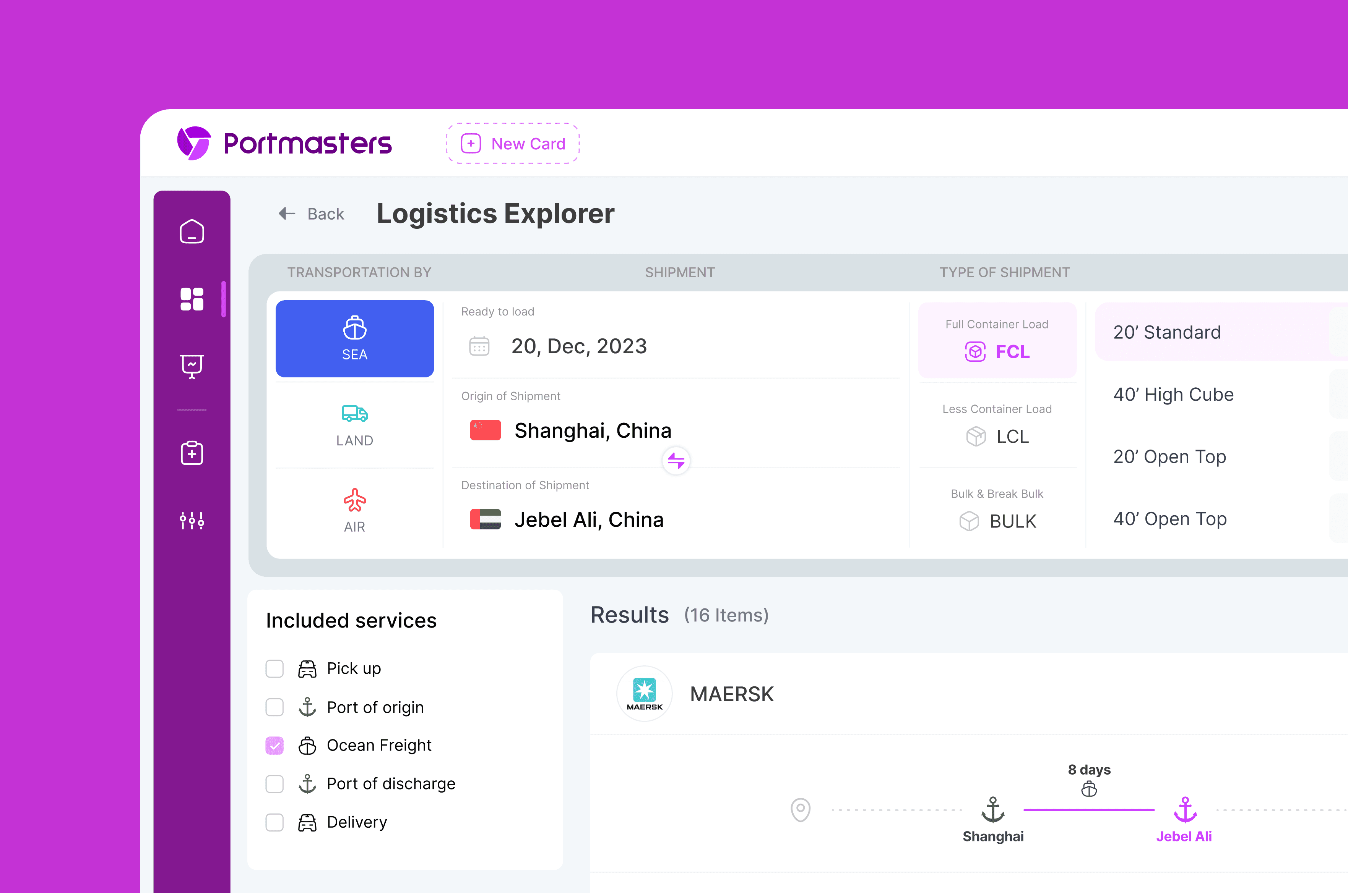
Task: Select the 40' High Cube container option
Action: 1173,394
